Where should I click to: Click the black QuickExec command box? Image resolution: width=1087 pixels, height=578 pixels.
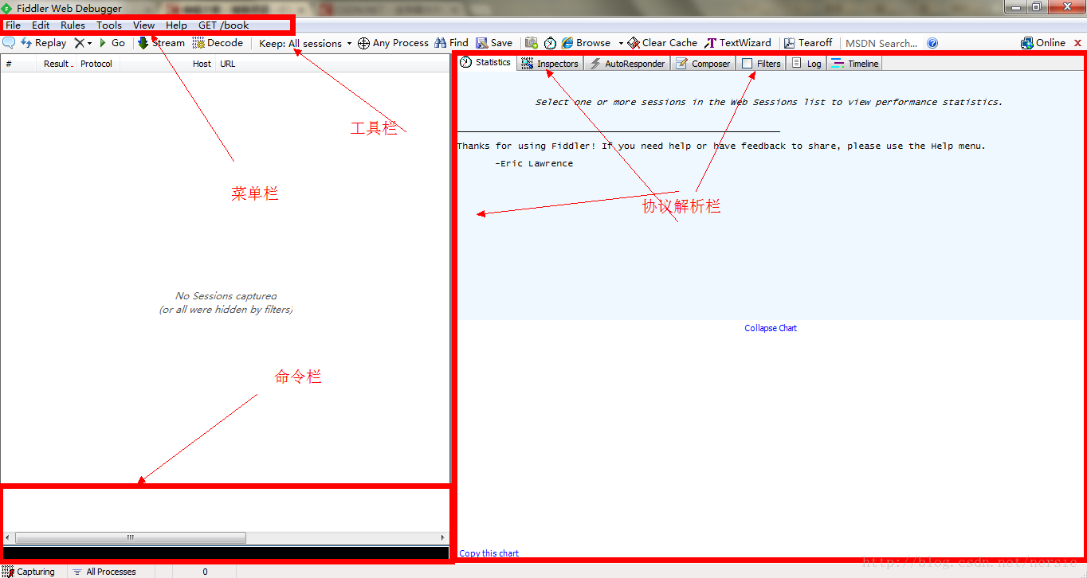pos(226,553)
